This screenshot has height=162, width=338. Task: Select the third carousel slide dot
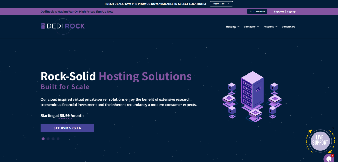point(53,139)
